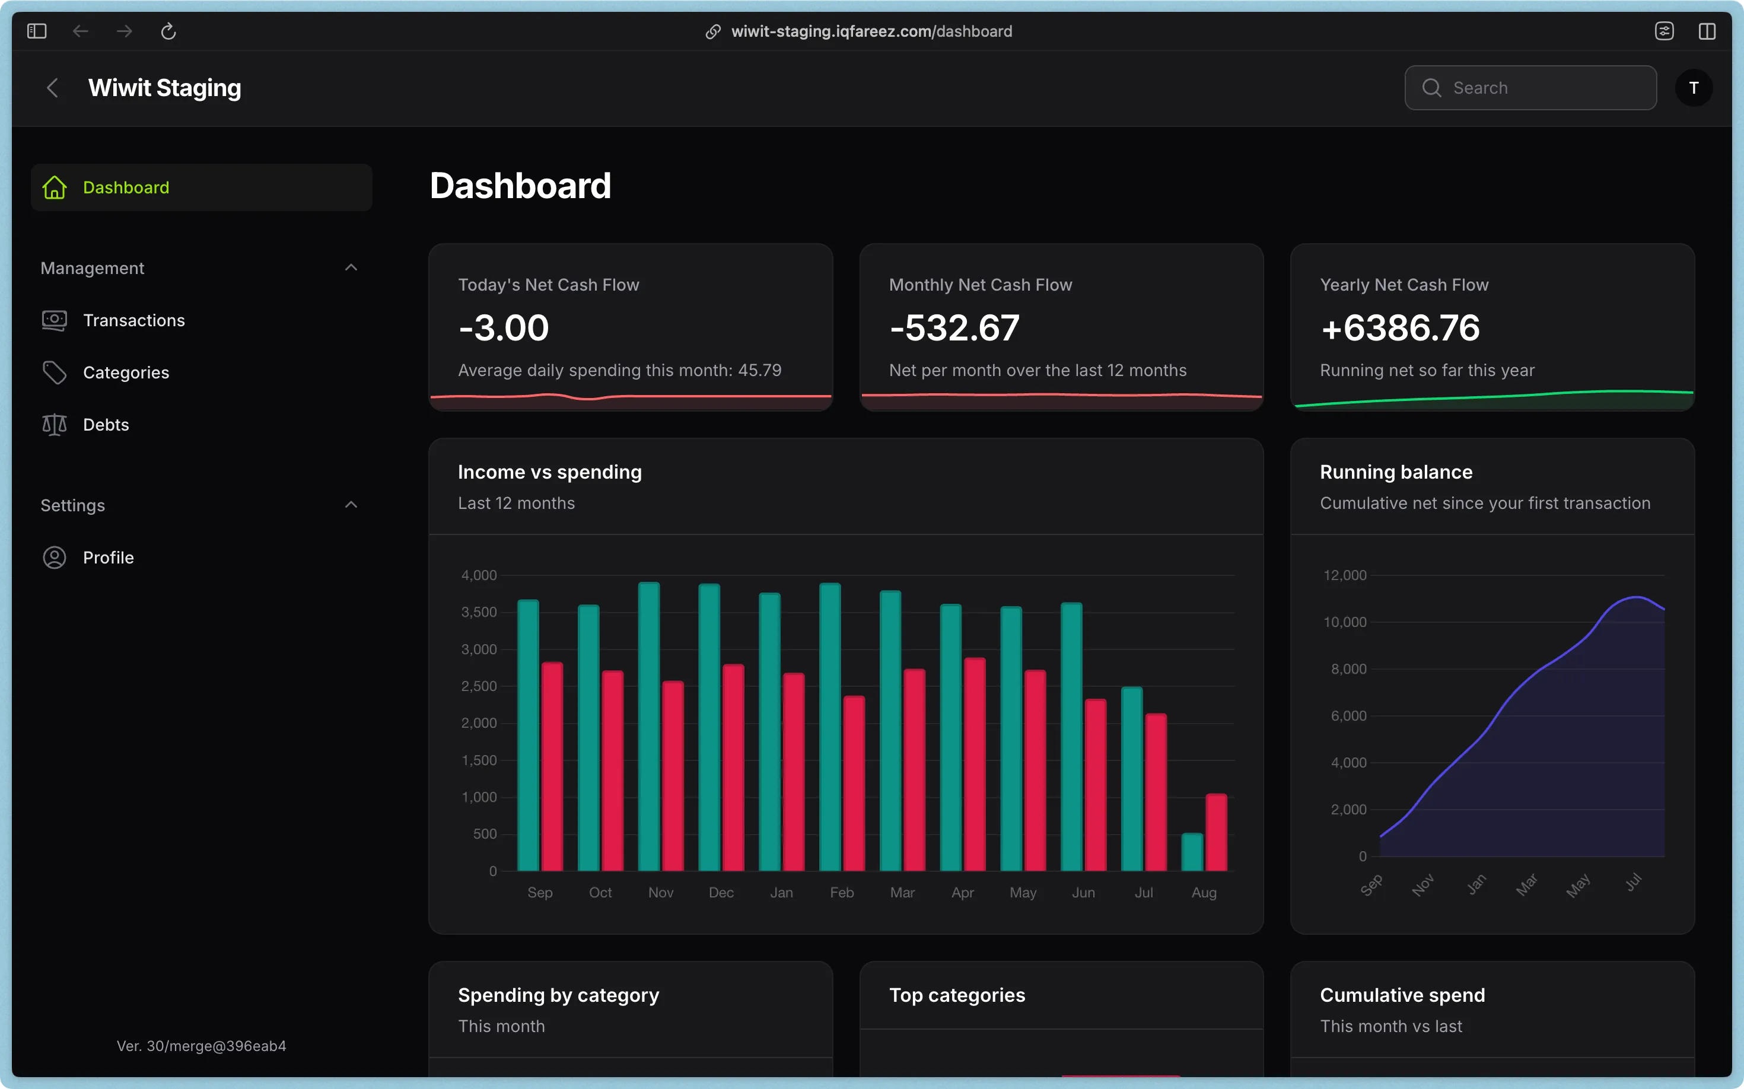
Task: Open Yearly Net Cash Flow card
Action: (x=1492, y=327)
